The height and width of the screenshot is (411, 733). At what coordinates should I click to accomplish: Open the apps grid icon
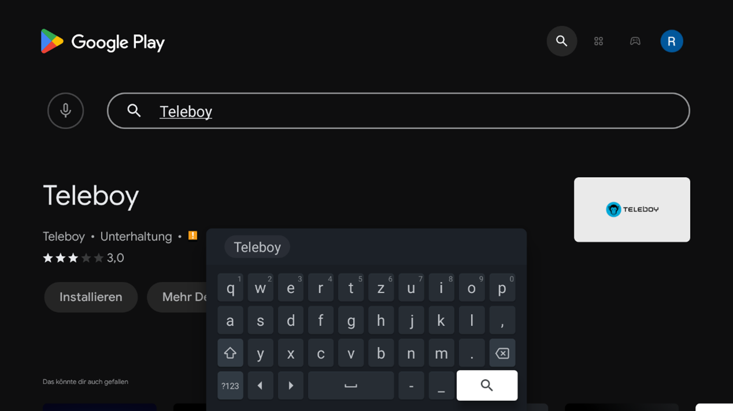pyautogui.click(x=598, y=41)
